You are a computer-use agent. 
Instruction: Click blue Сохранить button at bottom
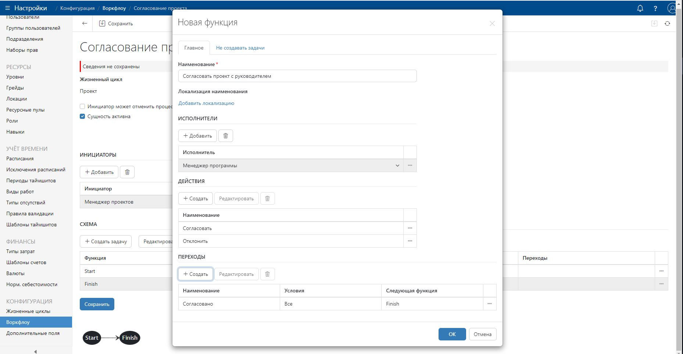click(x=97, y=304)
